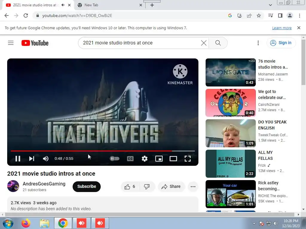Image resolution: width=306 pixels, height=229 pixels.
Task: Like the video
Action: pyautogui.click(x=130, y=187)
